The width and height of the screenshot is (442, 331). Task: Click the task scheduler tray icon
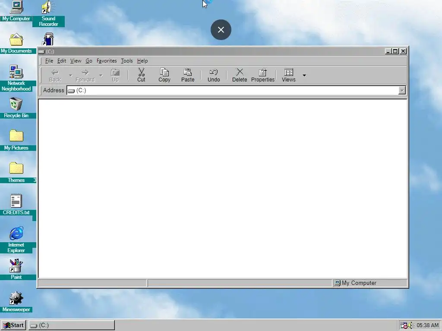click(404, 325)
